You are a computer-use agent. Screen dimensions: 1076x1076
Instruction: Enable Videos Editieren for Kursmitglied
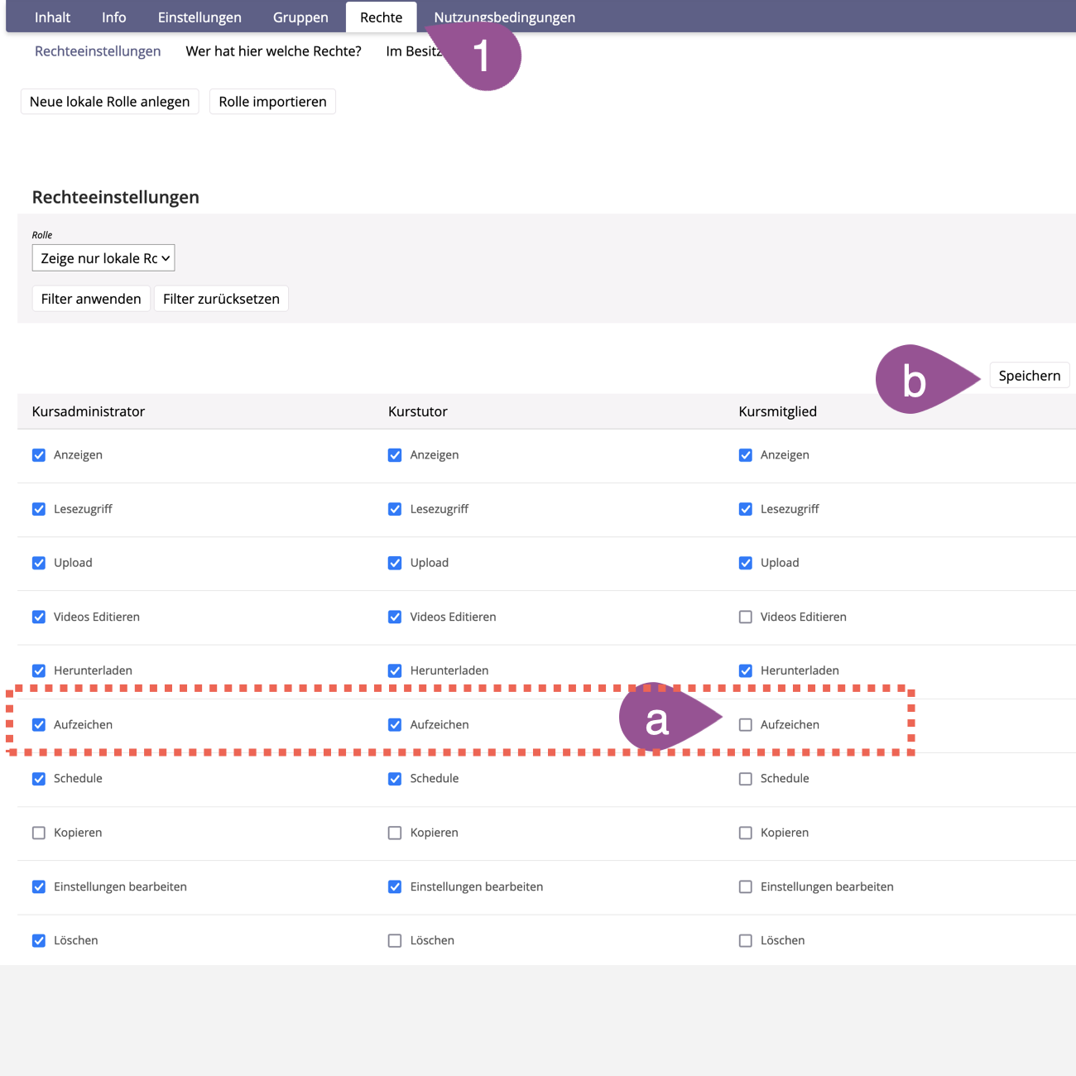point(746,617)
